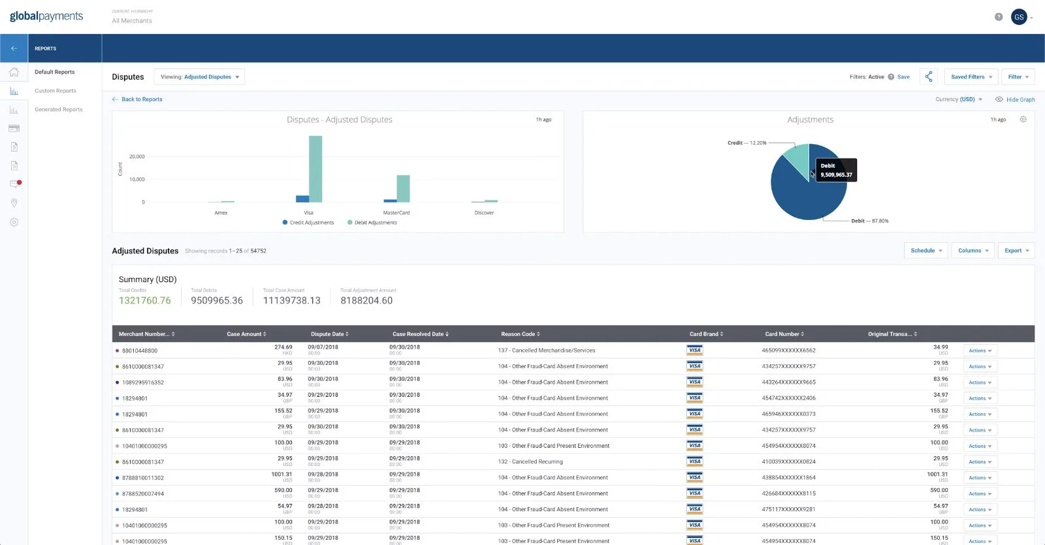Open the location pin sidebar icon
The width and height of the screenshot is (1045, 545).
pos(14,203)
